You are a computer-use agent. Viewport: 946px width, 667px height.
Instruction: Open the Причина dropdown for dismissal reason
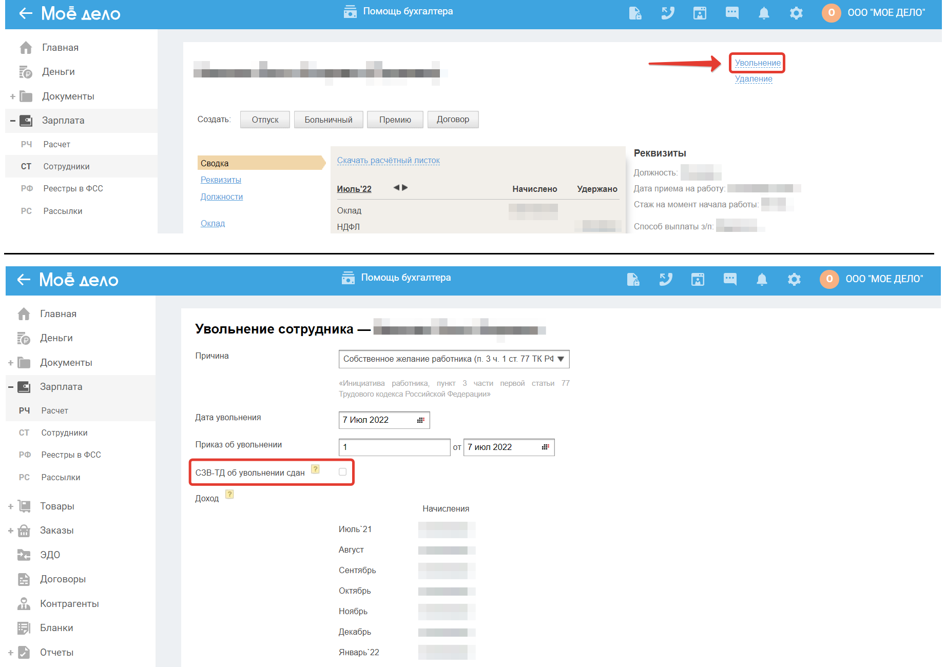454,359
